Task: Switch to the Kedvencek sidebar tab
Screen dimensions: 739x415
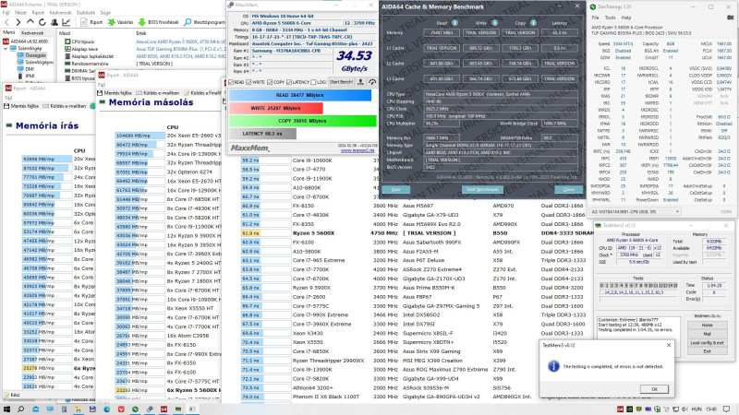Action: pyautogui.click(x=32, y=33)
